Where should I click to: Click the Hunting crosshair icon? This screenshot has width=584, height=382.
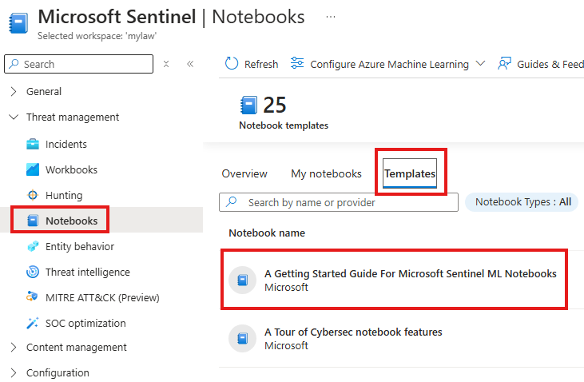(33, 195)
